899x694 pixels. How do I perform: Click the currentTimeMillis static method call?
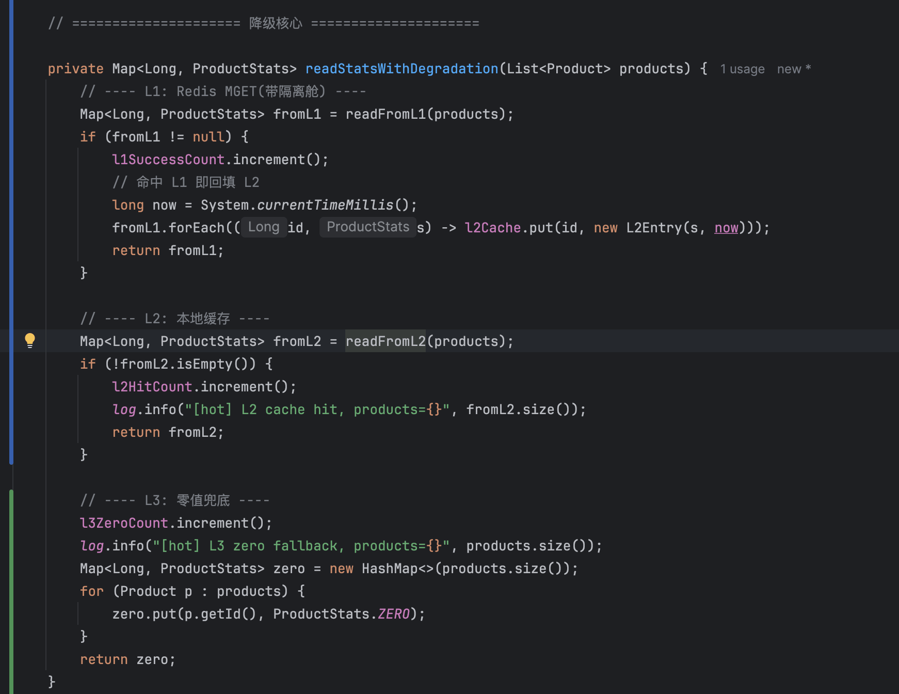(325, 205)
